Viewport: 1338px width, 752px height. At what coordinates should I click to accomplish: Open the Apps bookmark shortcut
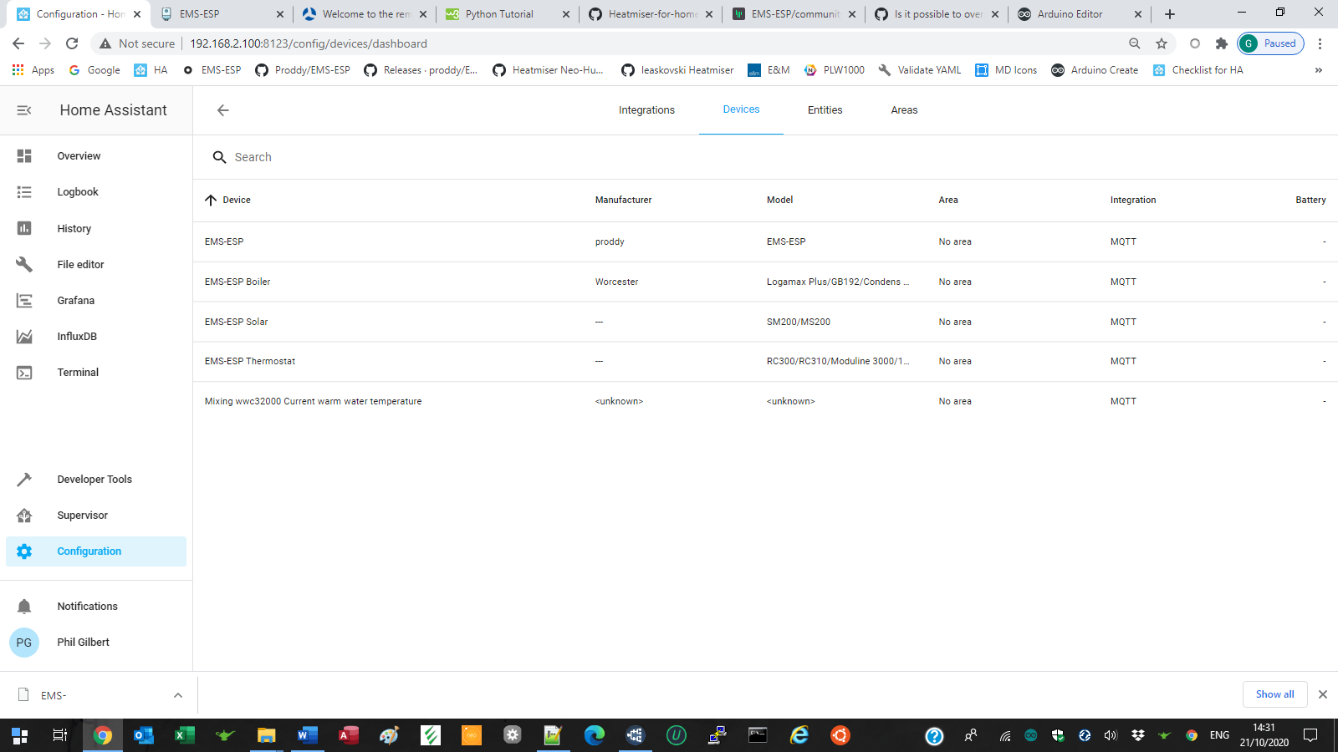(x=33, y=70)
